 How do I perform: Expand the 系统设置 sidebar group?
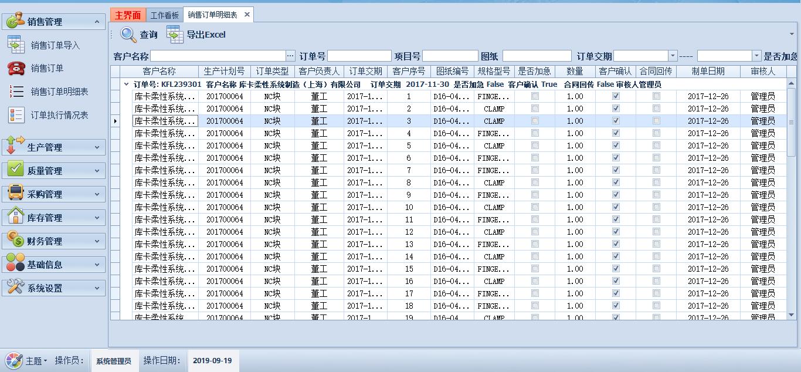97,288
